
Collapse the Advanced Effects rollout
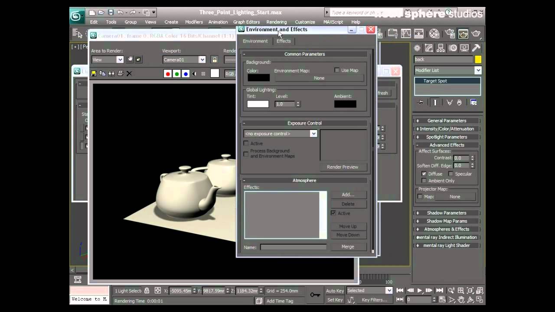click(447, 145)
